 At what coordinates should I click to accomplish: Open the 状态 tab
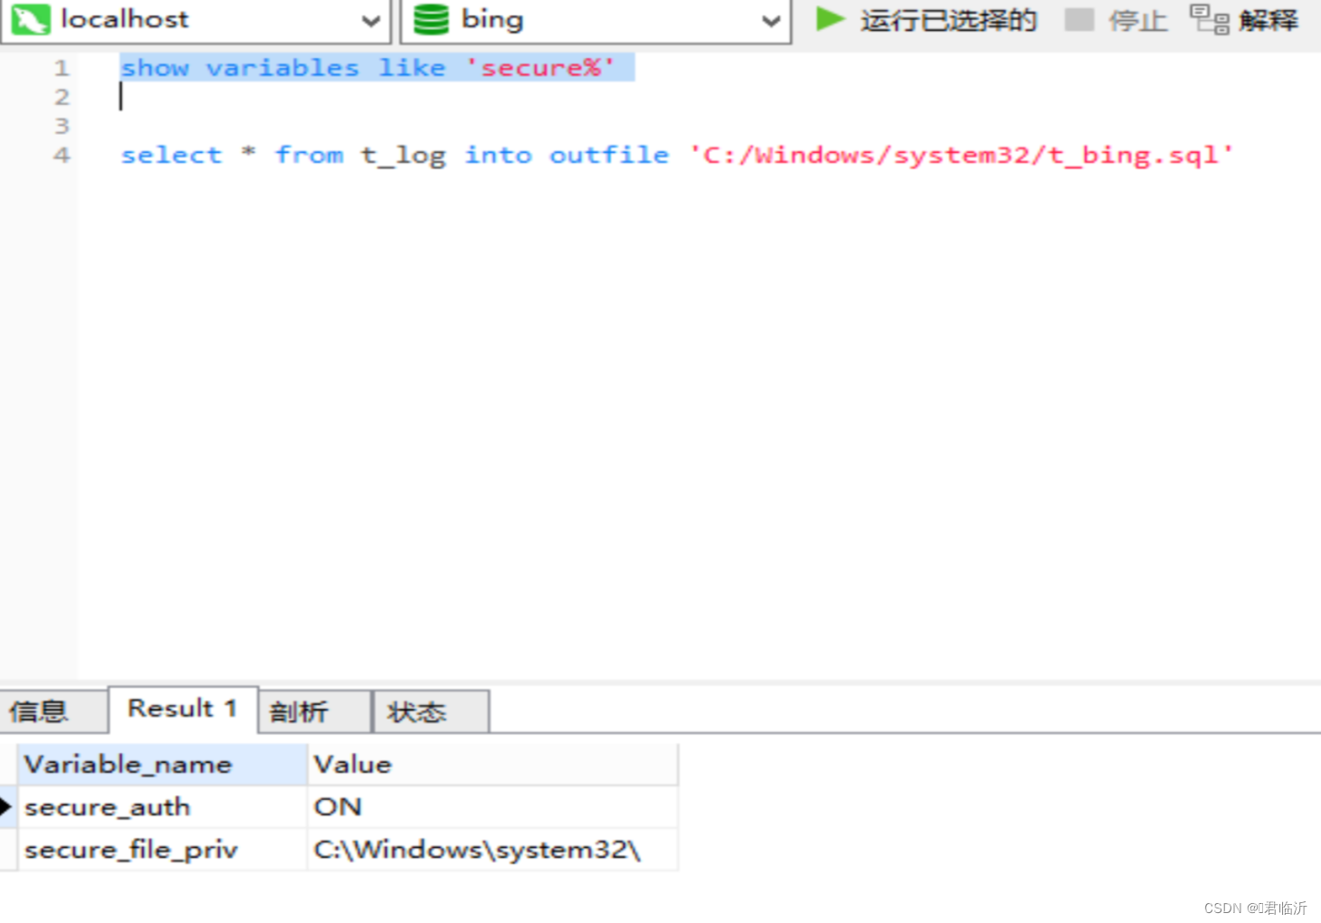coord(432,711)
